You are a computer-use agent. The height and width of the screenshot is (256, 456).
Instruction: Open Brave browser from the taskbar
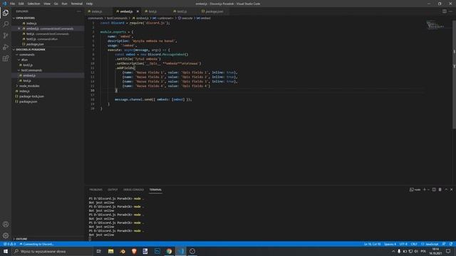click(134, 251)
